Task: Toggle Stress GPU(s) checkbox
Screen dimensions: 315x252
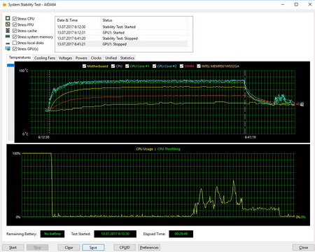Action: 15,49
